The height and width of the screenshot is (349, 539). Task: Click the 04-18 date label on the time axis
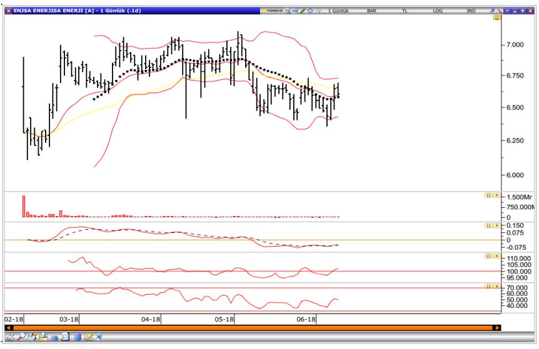(x=151, y=319)
